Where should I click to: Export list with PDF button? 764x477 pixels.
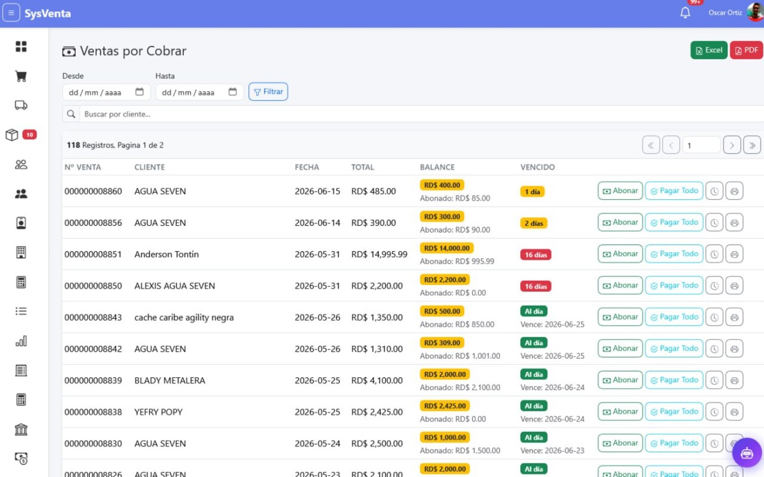[x=746, y=51]
